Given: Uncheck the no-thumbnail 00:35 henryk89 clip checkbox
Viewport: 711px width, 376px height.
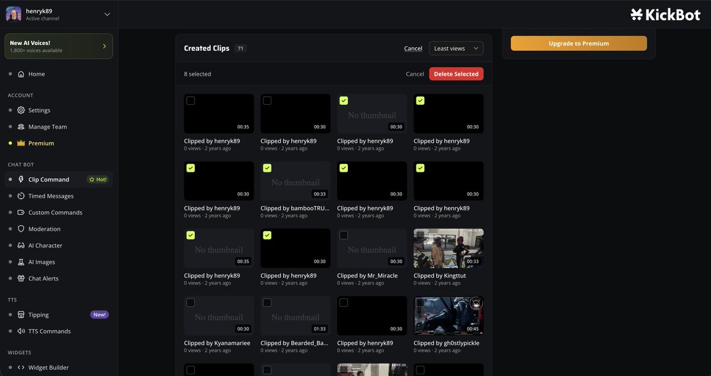Looking at the screenshot, I should [x=191, y=235].
